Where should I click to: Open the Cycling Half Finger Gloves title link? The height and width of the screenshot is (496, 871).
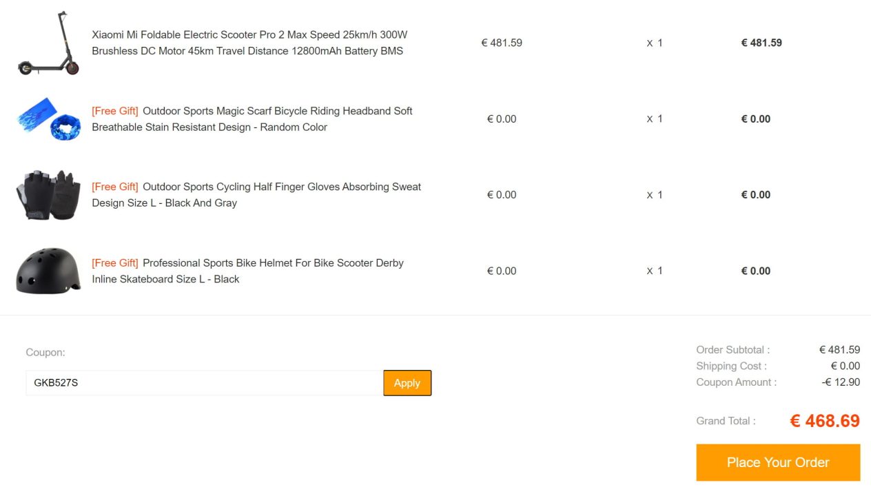coord(281,187)
